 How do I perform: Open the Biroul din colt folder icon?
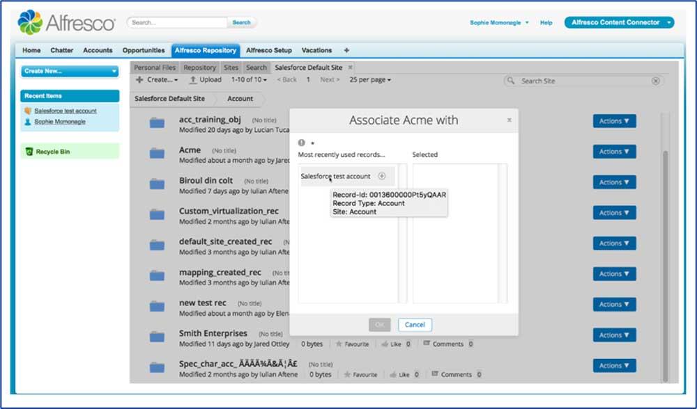pos(157,184)
